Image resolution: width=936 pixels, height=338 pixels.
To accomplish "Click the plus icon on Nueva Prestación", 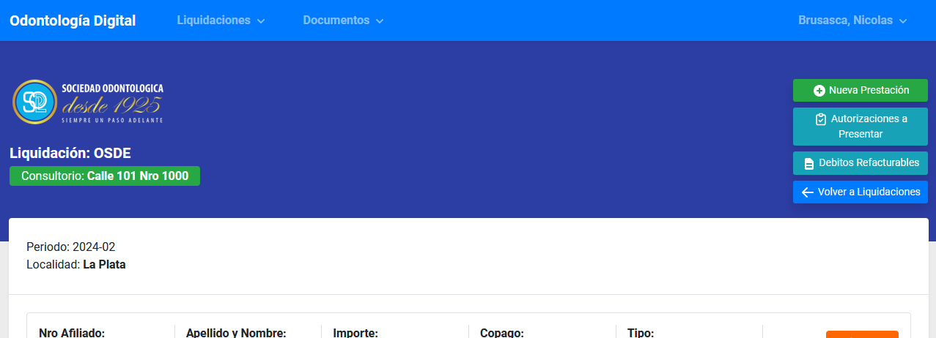I will (819, 91).
